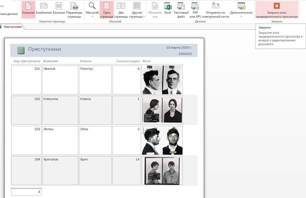Expand Другие страницы dropdown arrow

tap(144, 17)
